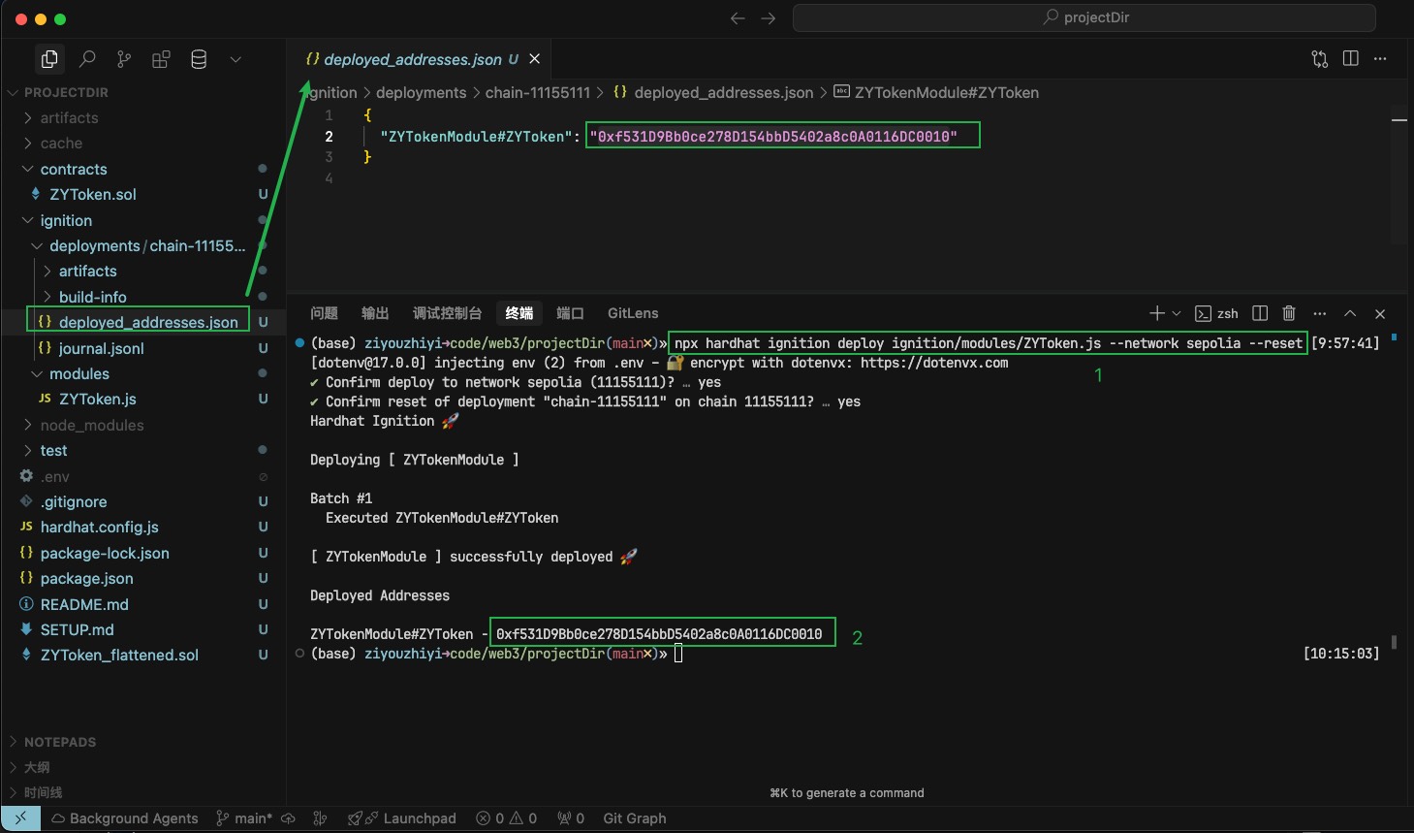Switch to the 输出 output tab
Screen dimensions: 1414x833
tap(375, 313)
